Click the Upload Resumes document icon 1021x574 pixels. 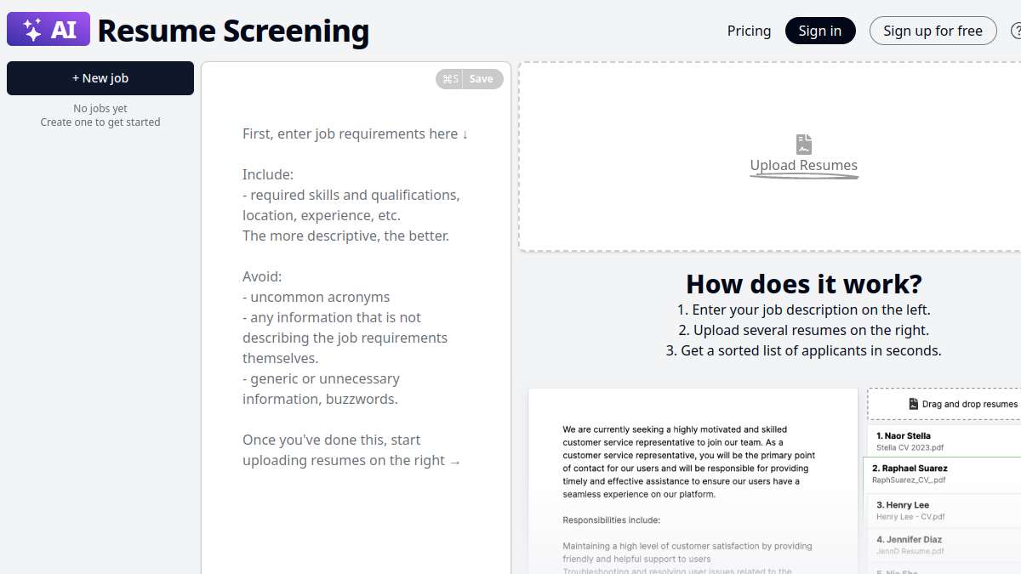pyautogui.click(x=804, y=144)
